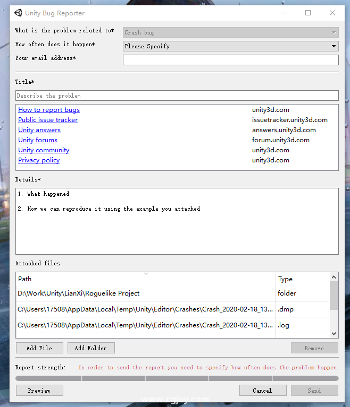Click the '.log' type cell
Viewport: 350px width, 407px height.
tap(303, 325)
